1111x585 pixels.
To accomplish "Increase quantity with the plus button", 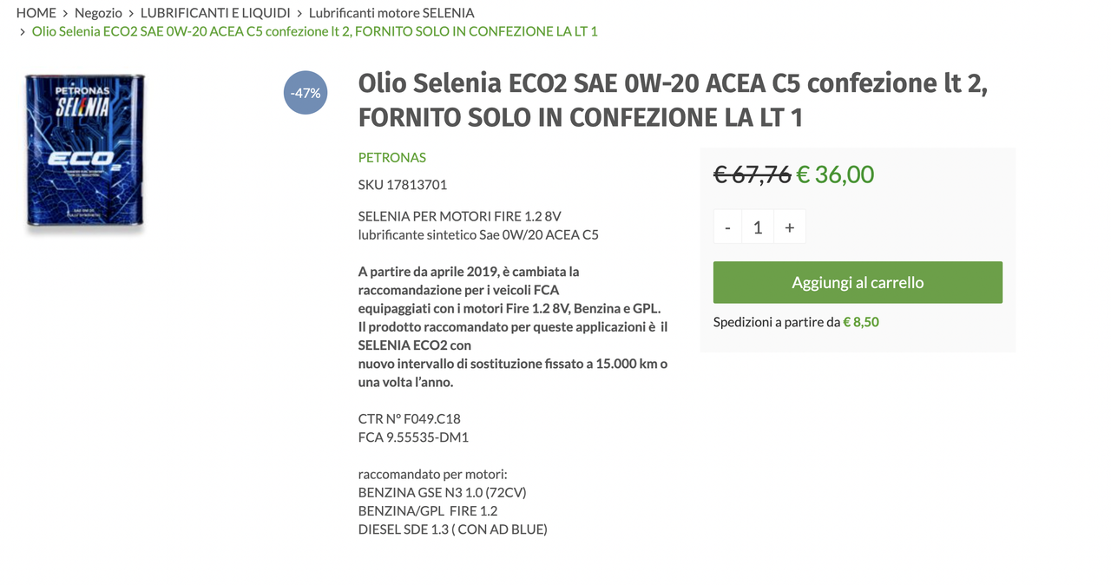I will click(789, 227).
